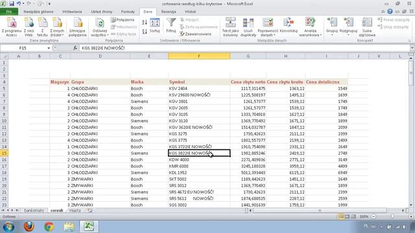This screenshot has width=415, height=233.
Task: Open Zaawansowane advanced filter
Action: [196, 34]
